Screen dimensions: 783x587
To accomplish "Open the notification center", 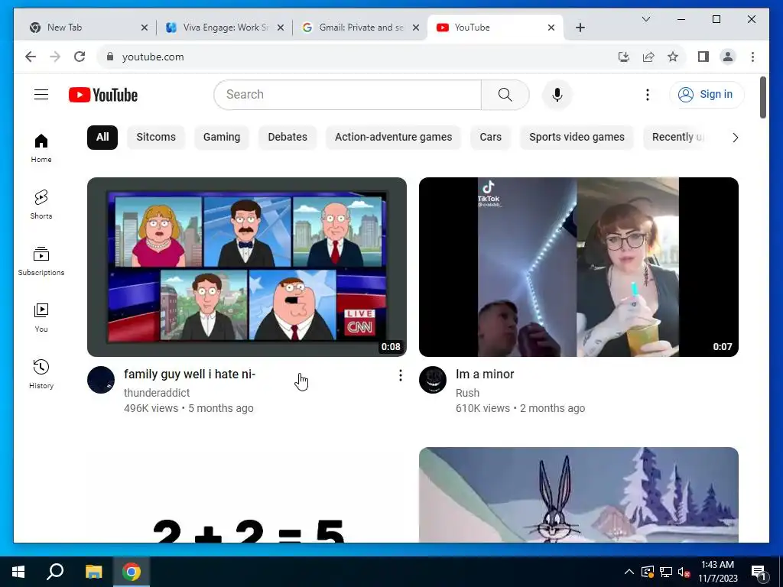I will coord(759,572).
